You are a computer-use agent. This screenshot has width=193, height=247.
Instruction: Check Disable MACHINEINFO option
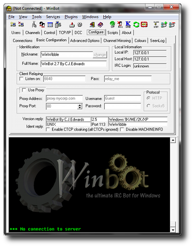click(122, 130)
